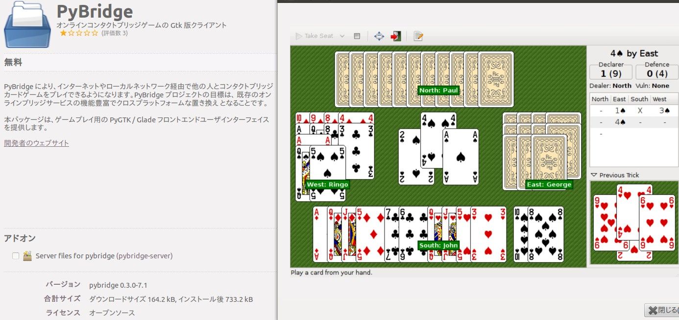Click the license value オープンソース
This screenshot has width=679, height=320.
pyautogui.click(x=112, y=312)
